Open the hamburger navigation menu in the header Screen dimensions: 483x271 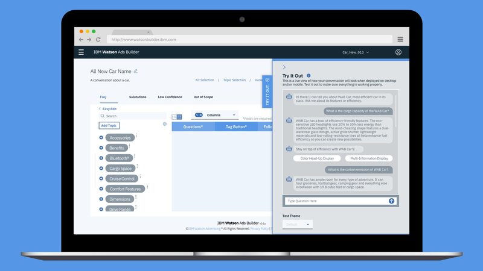[x=81, y=52]
